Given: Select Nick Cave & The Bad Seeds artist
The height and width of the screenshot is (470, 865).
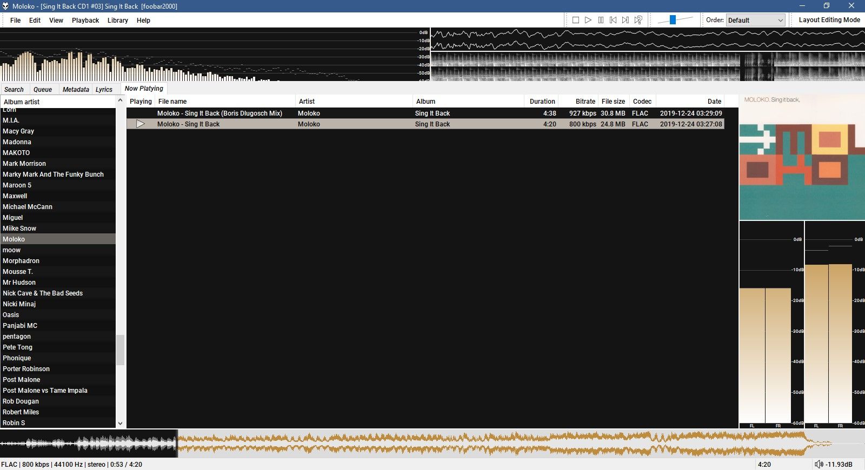Looking at the screenshot, I should tap(43, 293).
